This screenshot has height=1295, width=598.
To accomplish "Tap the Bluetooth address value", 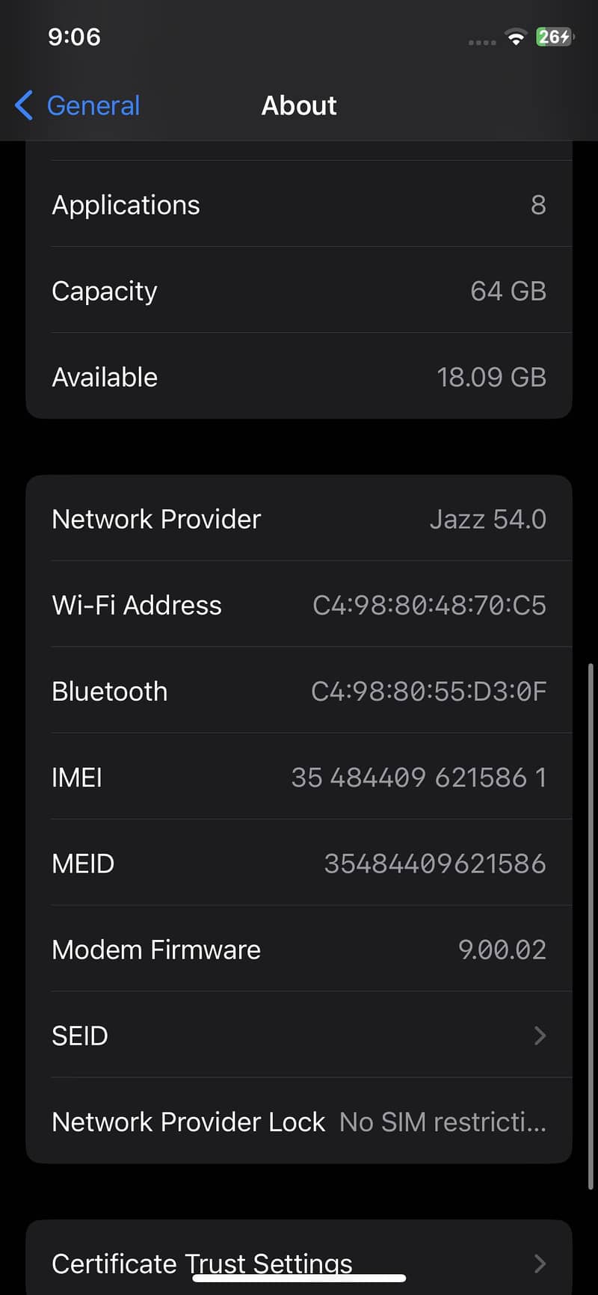I will [x=428, y=692].
